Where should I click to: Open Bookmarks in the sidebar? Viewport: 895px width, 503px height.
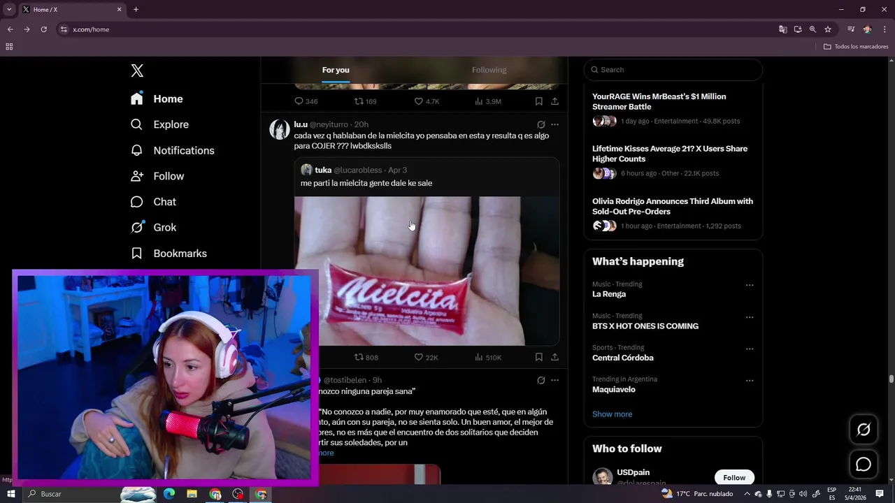(x=169, y=254)
